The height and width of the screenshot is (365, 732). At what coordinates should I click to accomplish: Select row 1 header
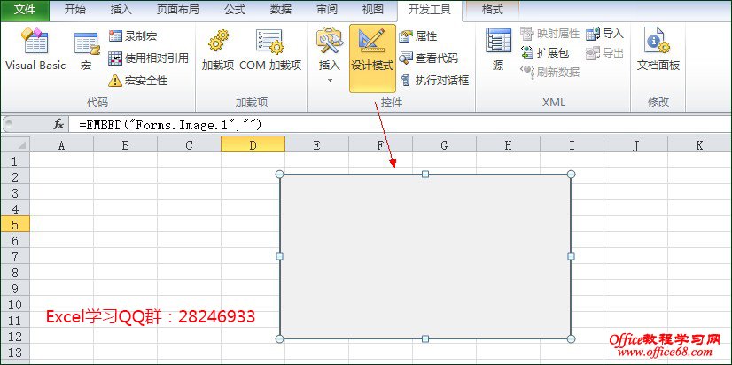(15, 161)
